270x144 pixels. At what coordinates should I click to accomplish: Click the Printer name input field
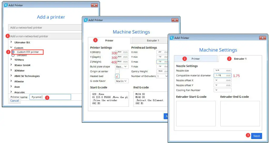50,97
